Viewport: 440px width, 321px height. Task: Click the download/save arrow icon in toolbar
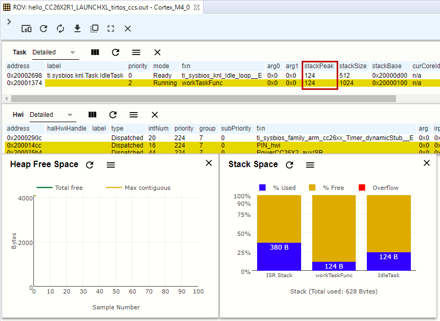coord(77,29)
